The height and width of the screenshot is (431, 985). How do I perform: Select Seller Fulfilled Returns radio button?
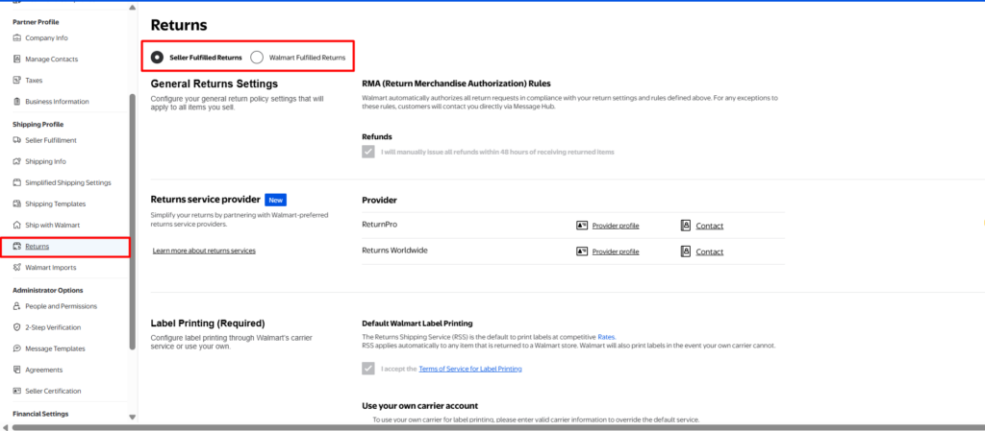(157, 57)
